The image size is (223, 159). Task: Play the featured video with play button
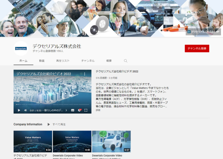[19, 110]
